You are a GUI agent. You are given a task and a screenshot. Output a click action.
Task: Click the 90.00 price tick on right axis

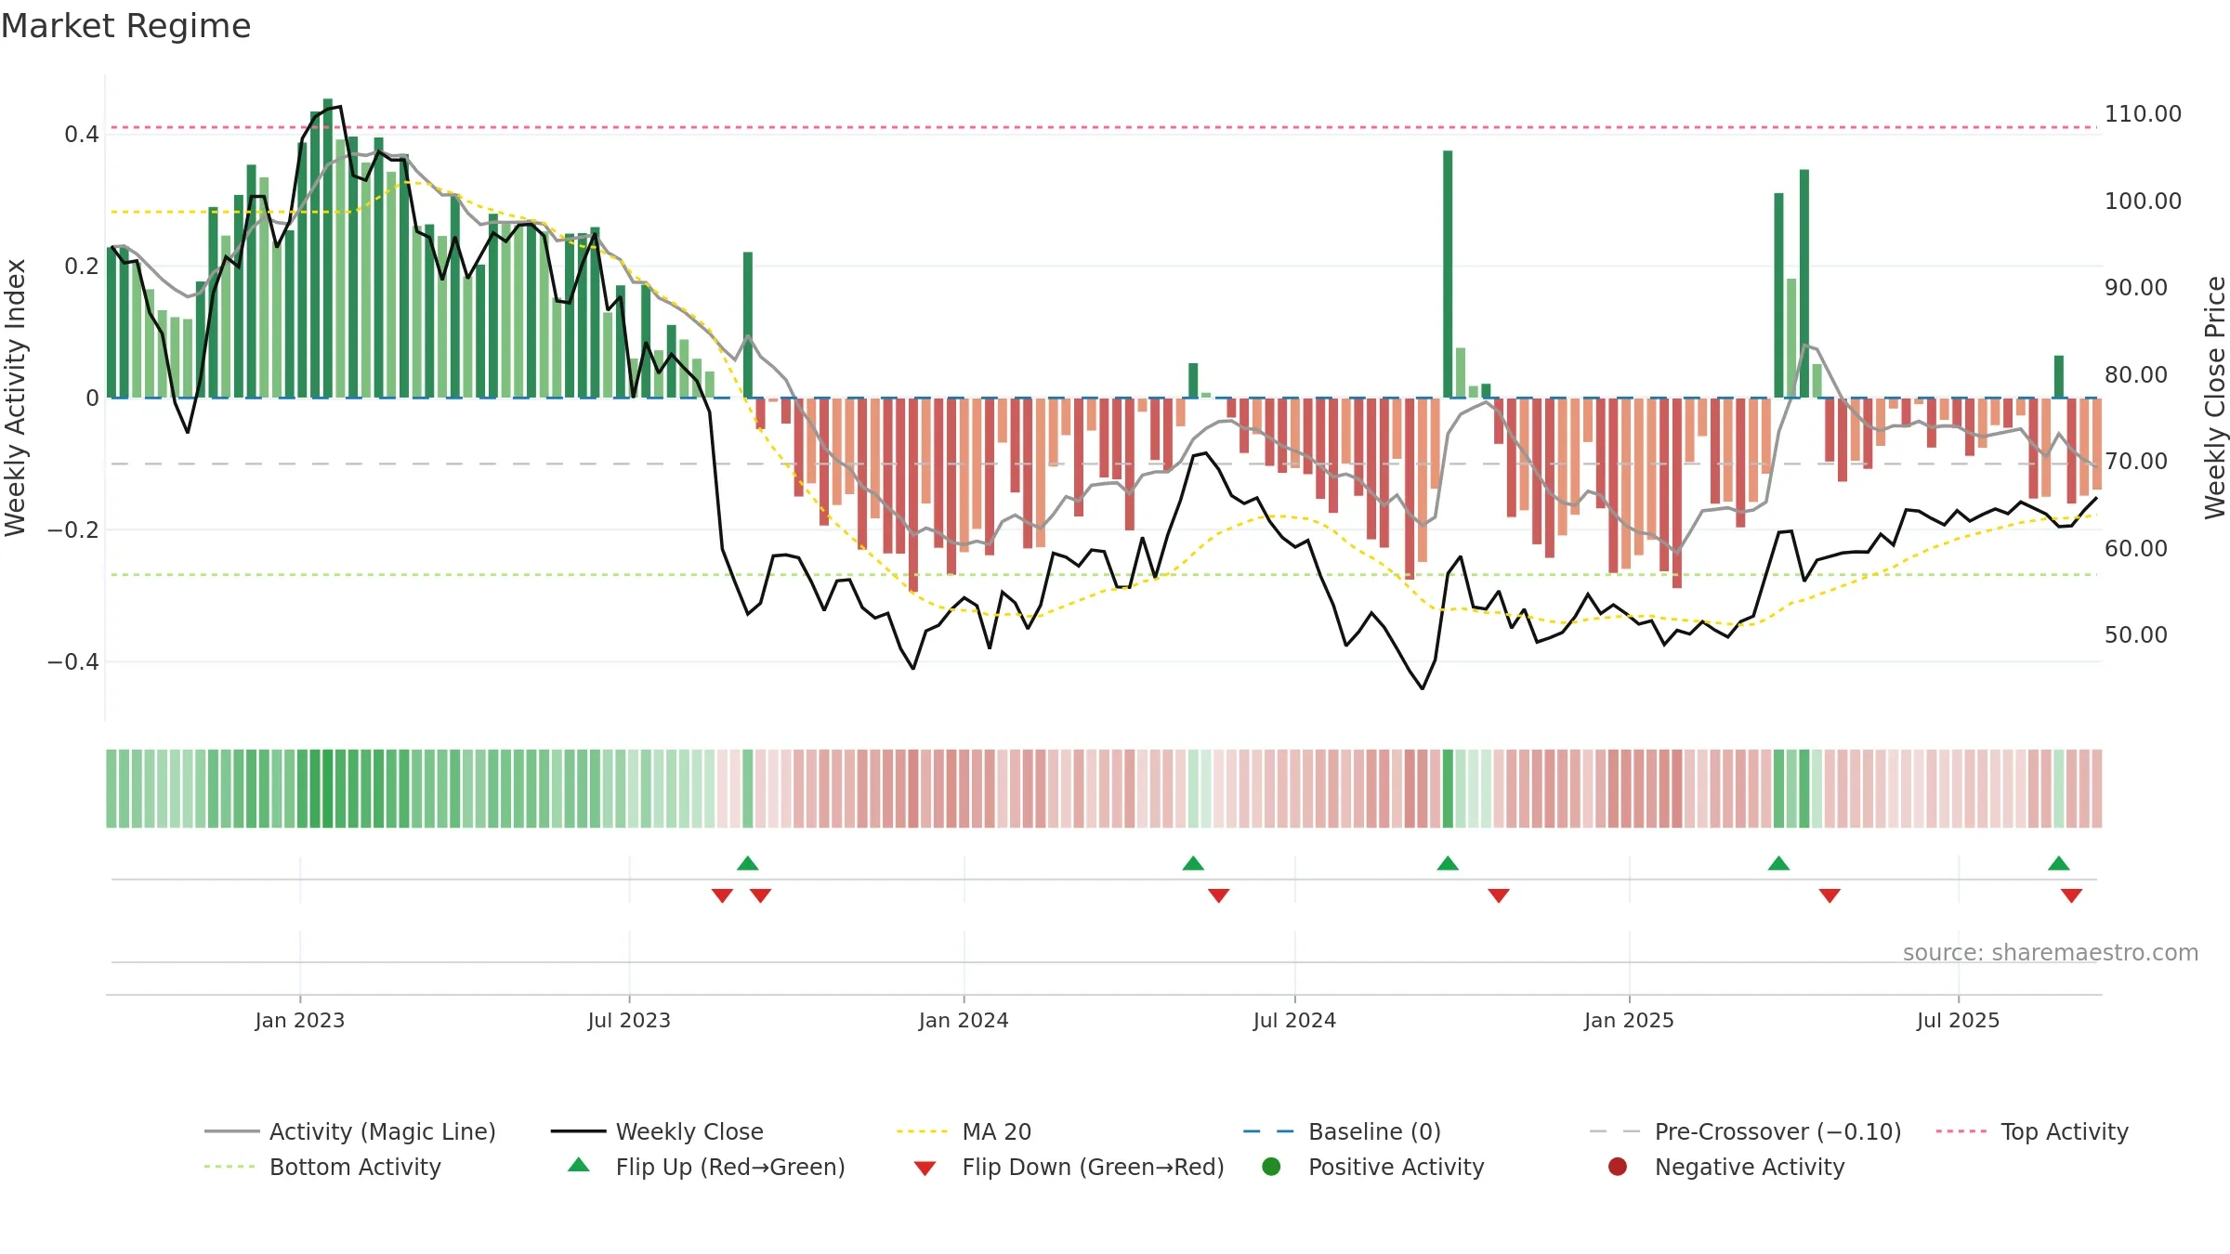tap(2136, 288)
